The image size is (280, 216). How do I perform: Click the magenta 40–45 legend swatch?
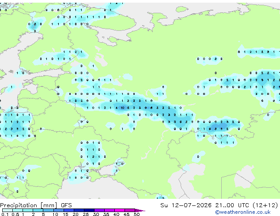pyautogui.click(x=120, y=210)
